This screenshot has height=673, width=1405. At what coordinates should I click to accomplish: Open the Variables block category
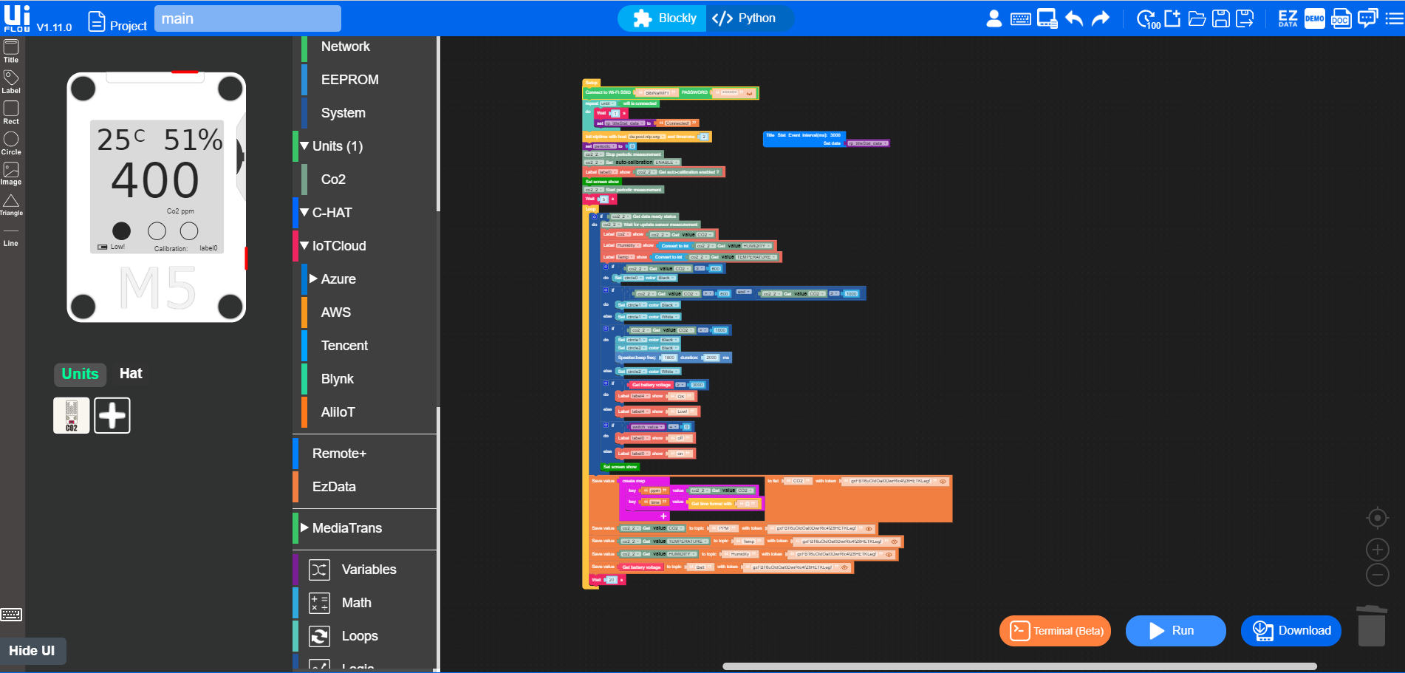click(x=369, y=570)
